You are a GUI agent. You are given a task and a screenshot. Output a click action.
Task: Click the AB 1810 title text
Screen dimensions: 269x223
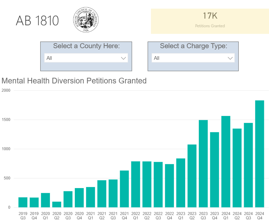[37, 21]
